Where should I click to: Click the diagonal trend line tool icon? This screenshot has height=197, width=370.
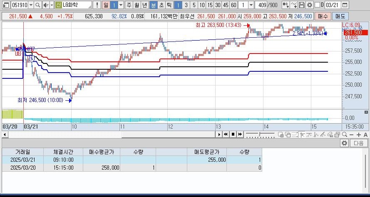(x=323, y=134)
